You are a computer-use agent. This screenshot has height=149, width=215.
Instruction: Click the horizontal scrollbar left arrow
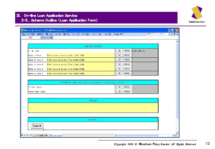pos(116,135)
